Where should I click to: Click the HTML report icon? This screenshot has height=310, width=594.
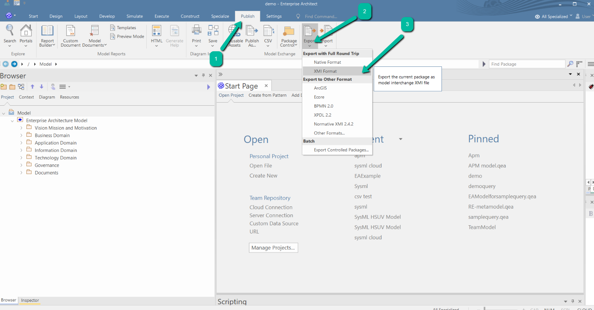157,31
